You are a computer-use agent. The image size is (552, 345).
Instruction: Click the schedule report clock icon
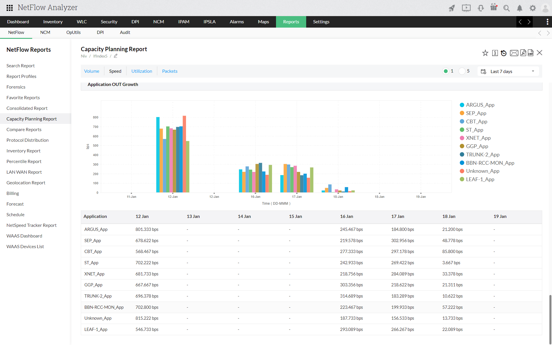tap(503, 53)
